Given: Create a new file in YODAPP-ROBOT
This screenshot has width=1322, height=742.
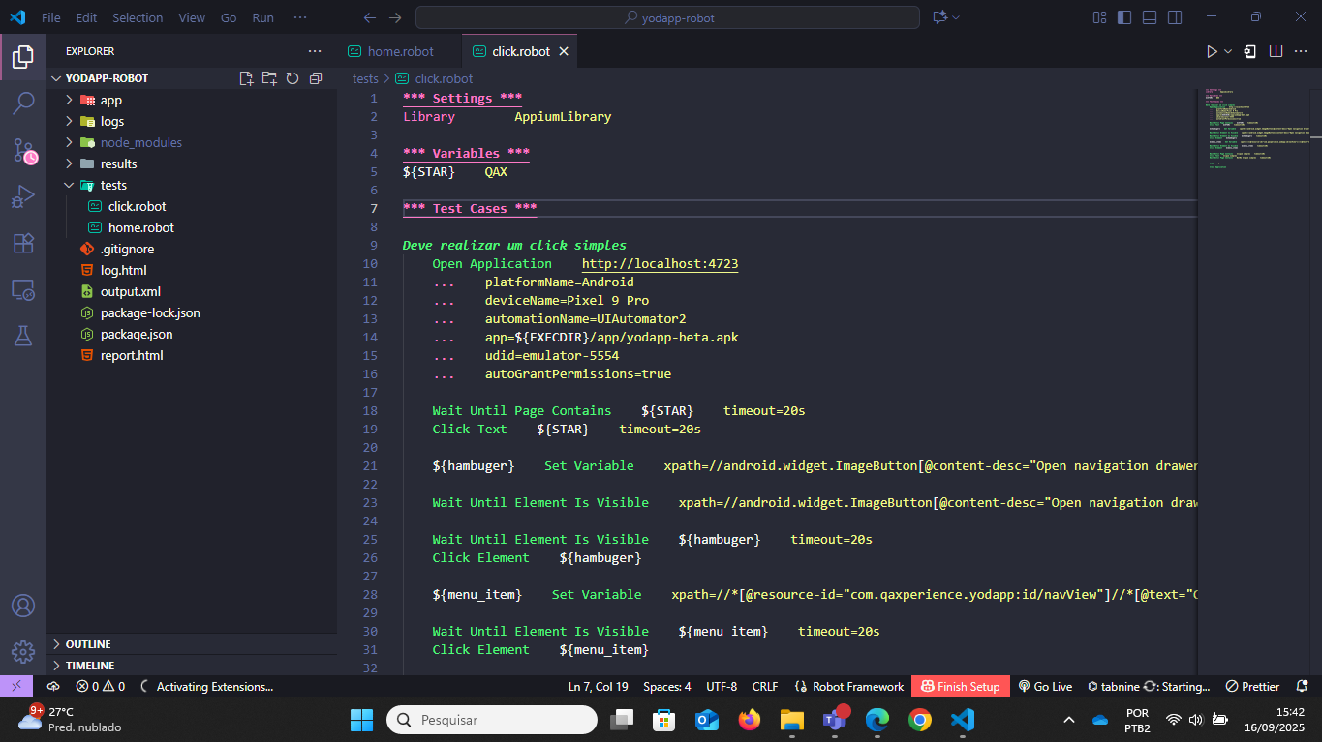Looking at the screenshot, I should 246,78.
